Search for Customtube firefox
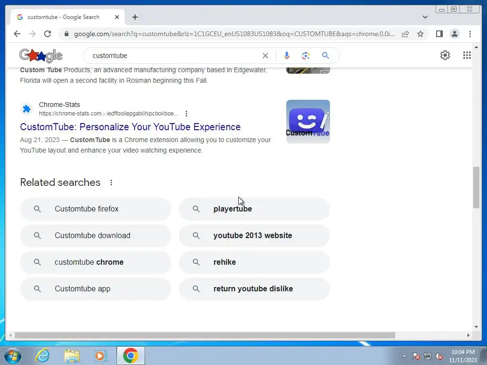Screen dimensions: 487x365 click(95, 209)
